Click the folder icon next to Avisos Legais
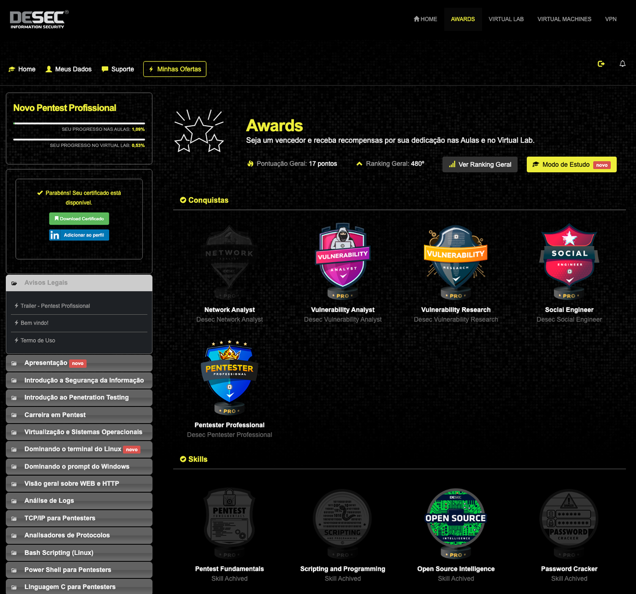The image size is (636, 594). [14, 283]
